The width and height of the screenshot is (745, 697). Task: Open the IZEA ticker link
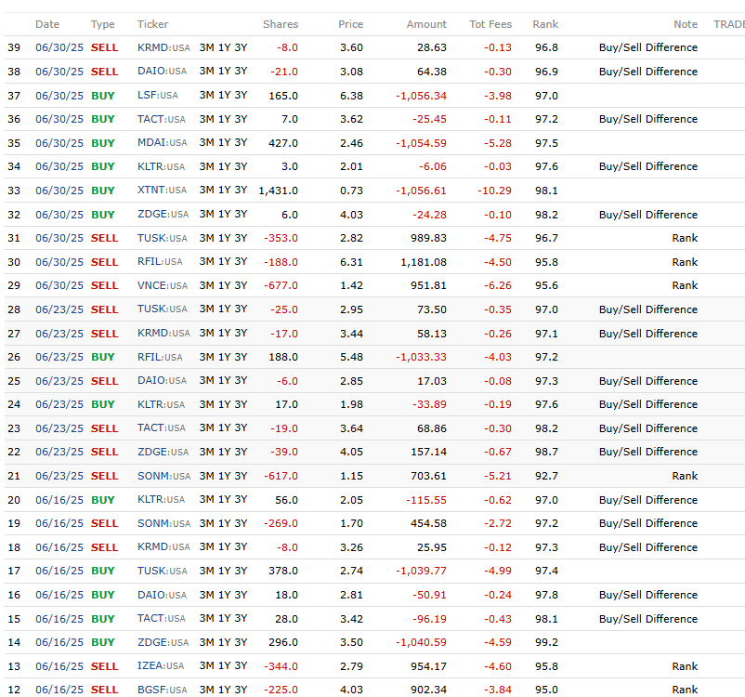click(150, 666)
